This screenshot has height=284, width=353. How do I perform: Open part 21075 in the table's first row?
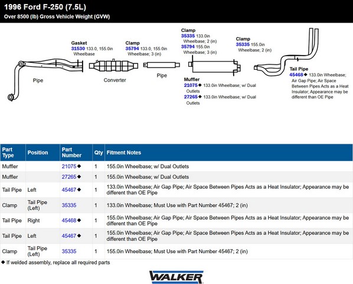pyautogui.click(x=69, y=166)
